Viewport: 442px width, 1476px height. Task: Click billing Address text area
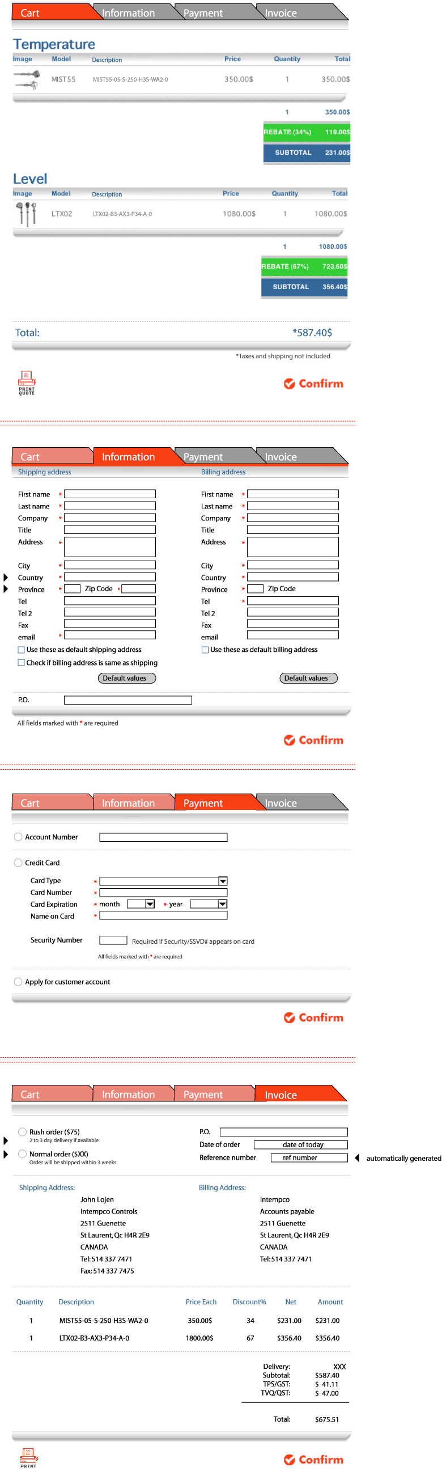click(x=292, y=546)
